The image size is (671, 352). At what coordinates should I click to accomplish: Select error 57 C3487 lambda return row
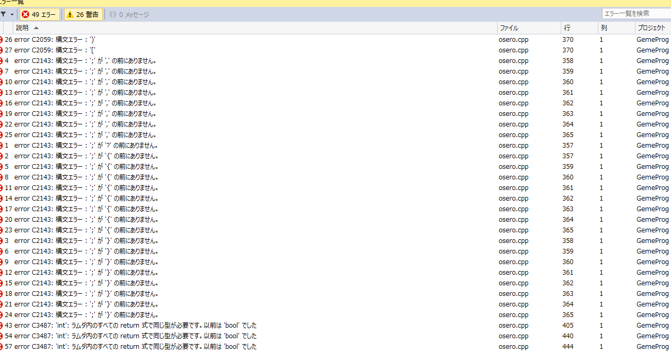coord(159,346)
